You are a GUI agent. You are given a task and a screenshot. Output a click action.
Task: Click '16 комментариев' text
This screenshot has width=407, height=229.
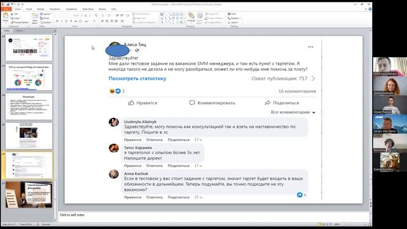pos(297,91)
